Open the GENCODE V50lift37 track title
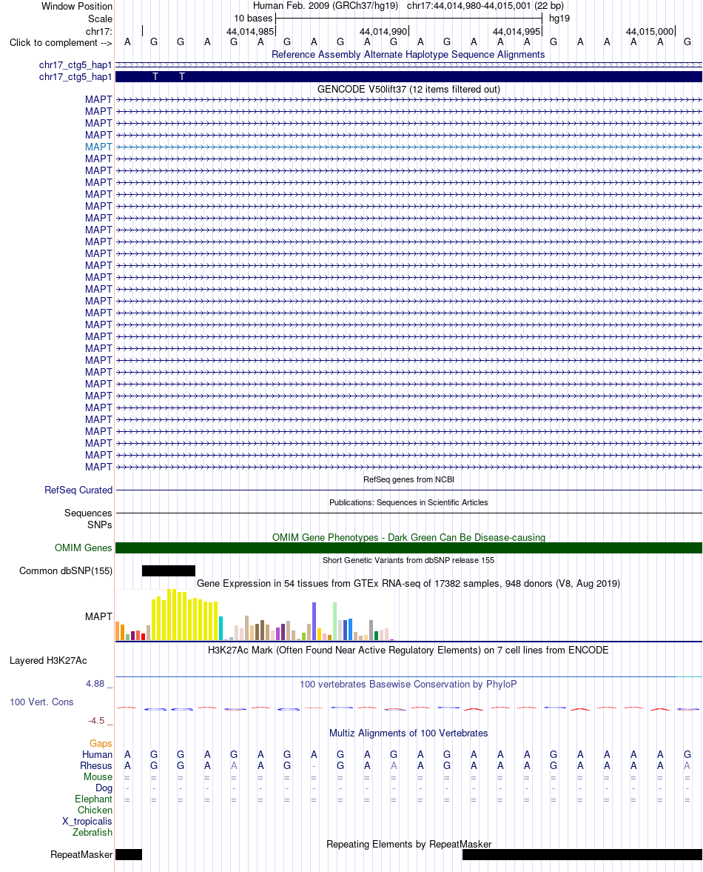Screen dimensions: 703x872 pyautogui.click(x=408, y=89)
